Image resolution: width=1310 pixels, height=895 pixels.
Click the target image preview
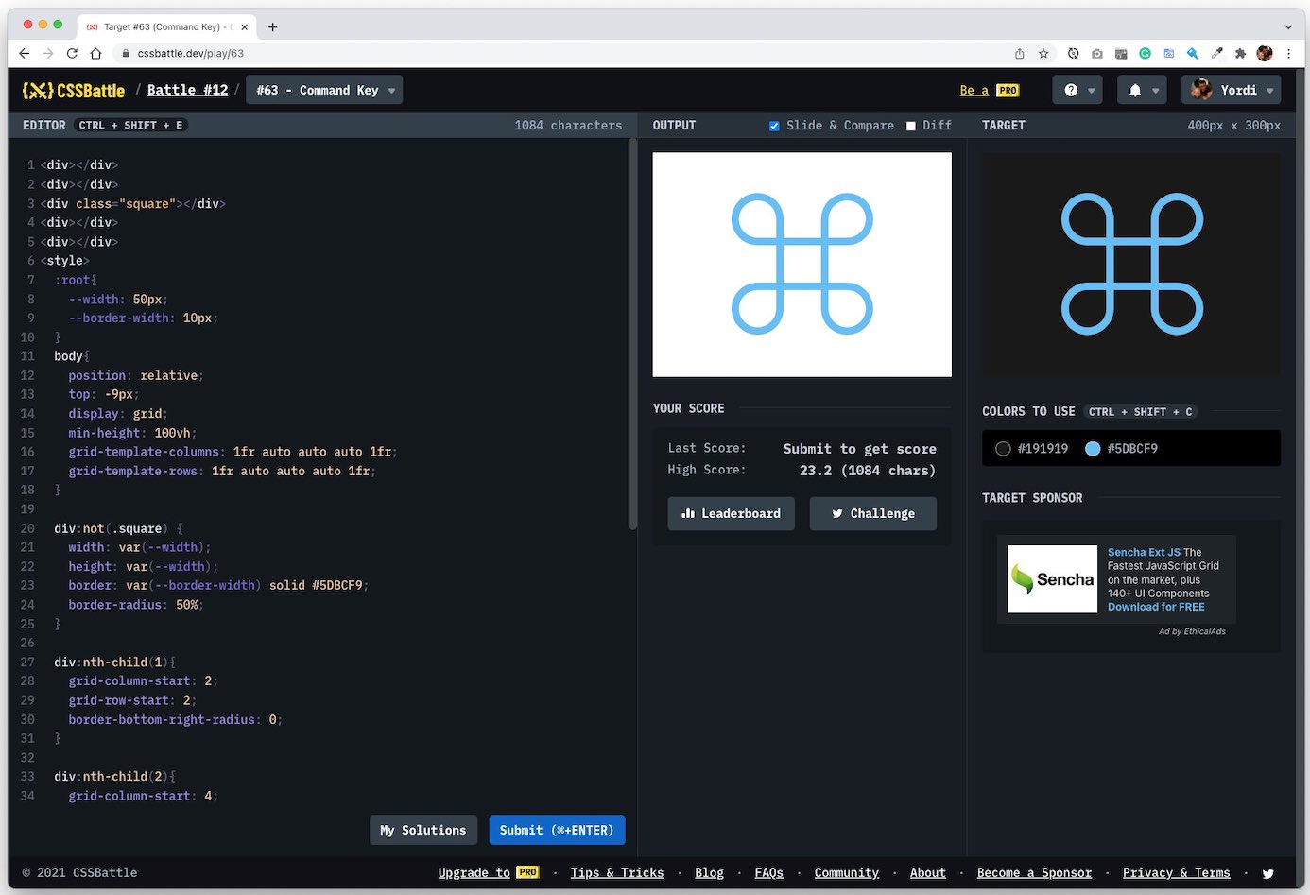click(x=1131, y=265)
